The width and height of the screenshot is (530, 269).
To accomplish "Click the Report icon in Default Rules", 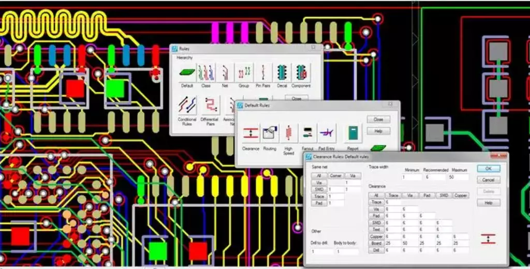I will (x=352, y=133).
